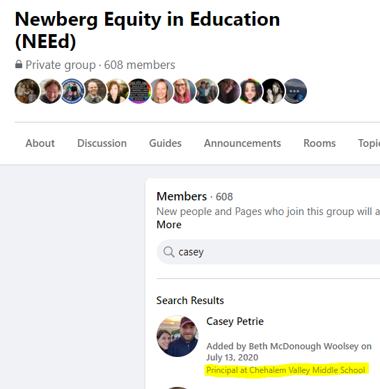Open Casey Petrie's profile picture

coord(177,336)
